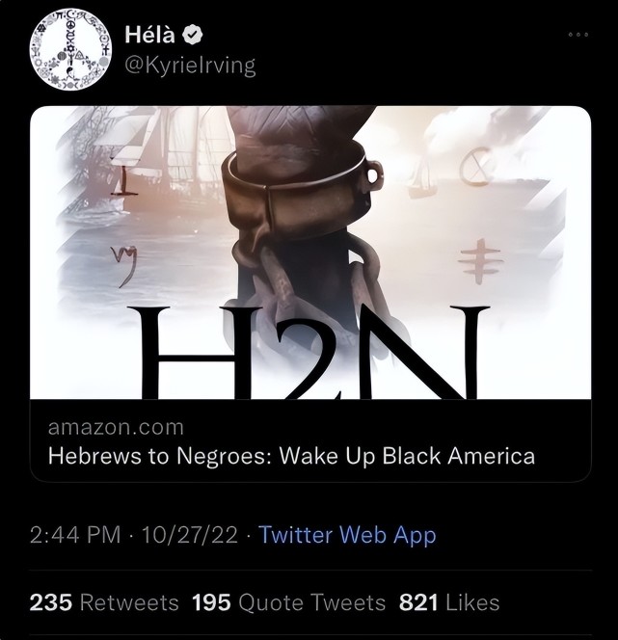
Task: Open the three-dot more options menu
Action: pos(578,35)
